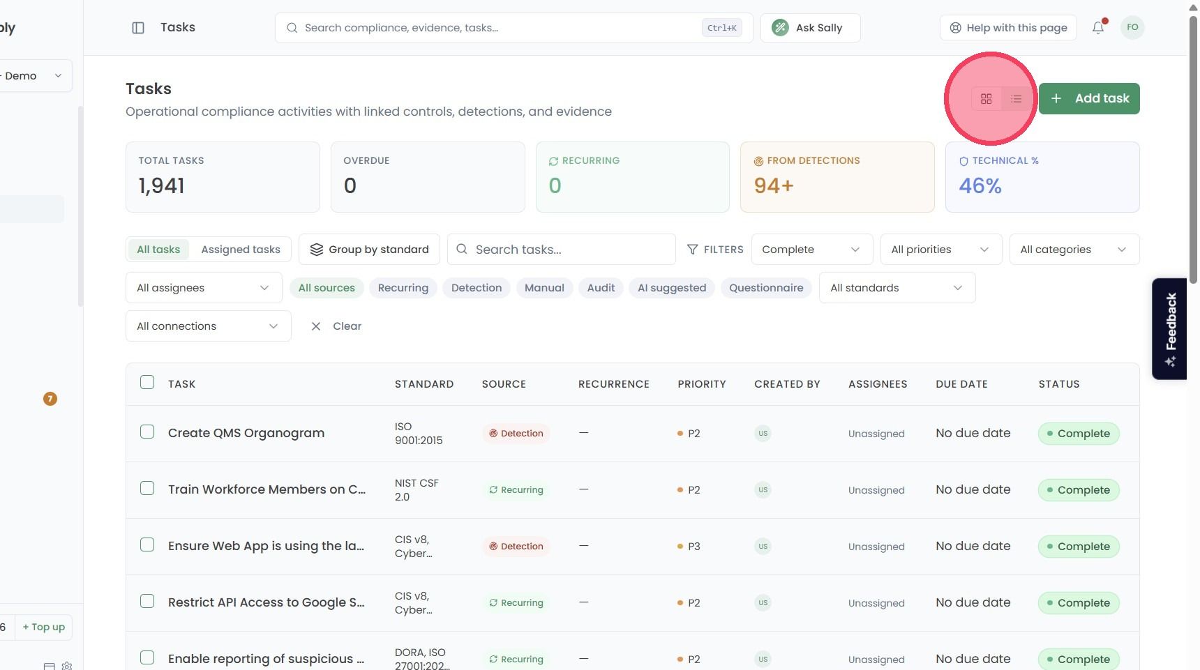Open the Restrict API Access to Google task
The image size is (1200, 670).
[266, 602]
